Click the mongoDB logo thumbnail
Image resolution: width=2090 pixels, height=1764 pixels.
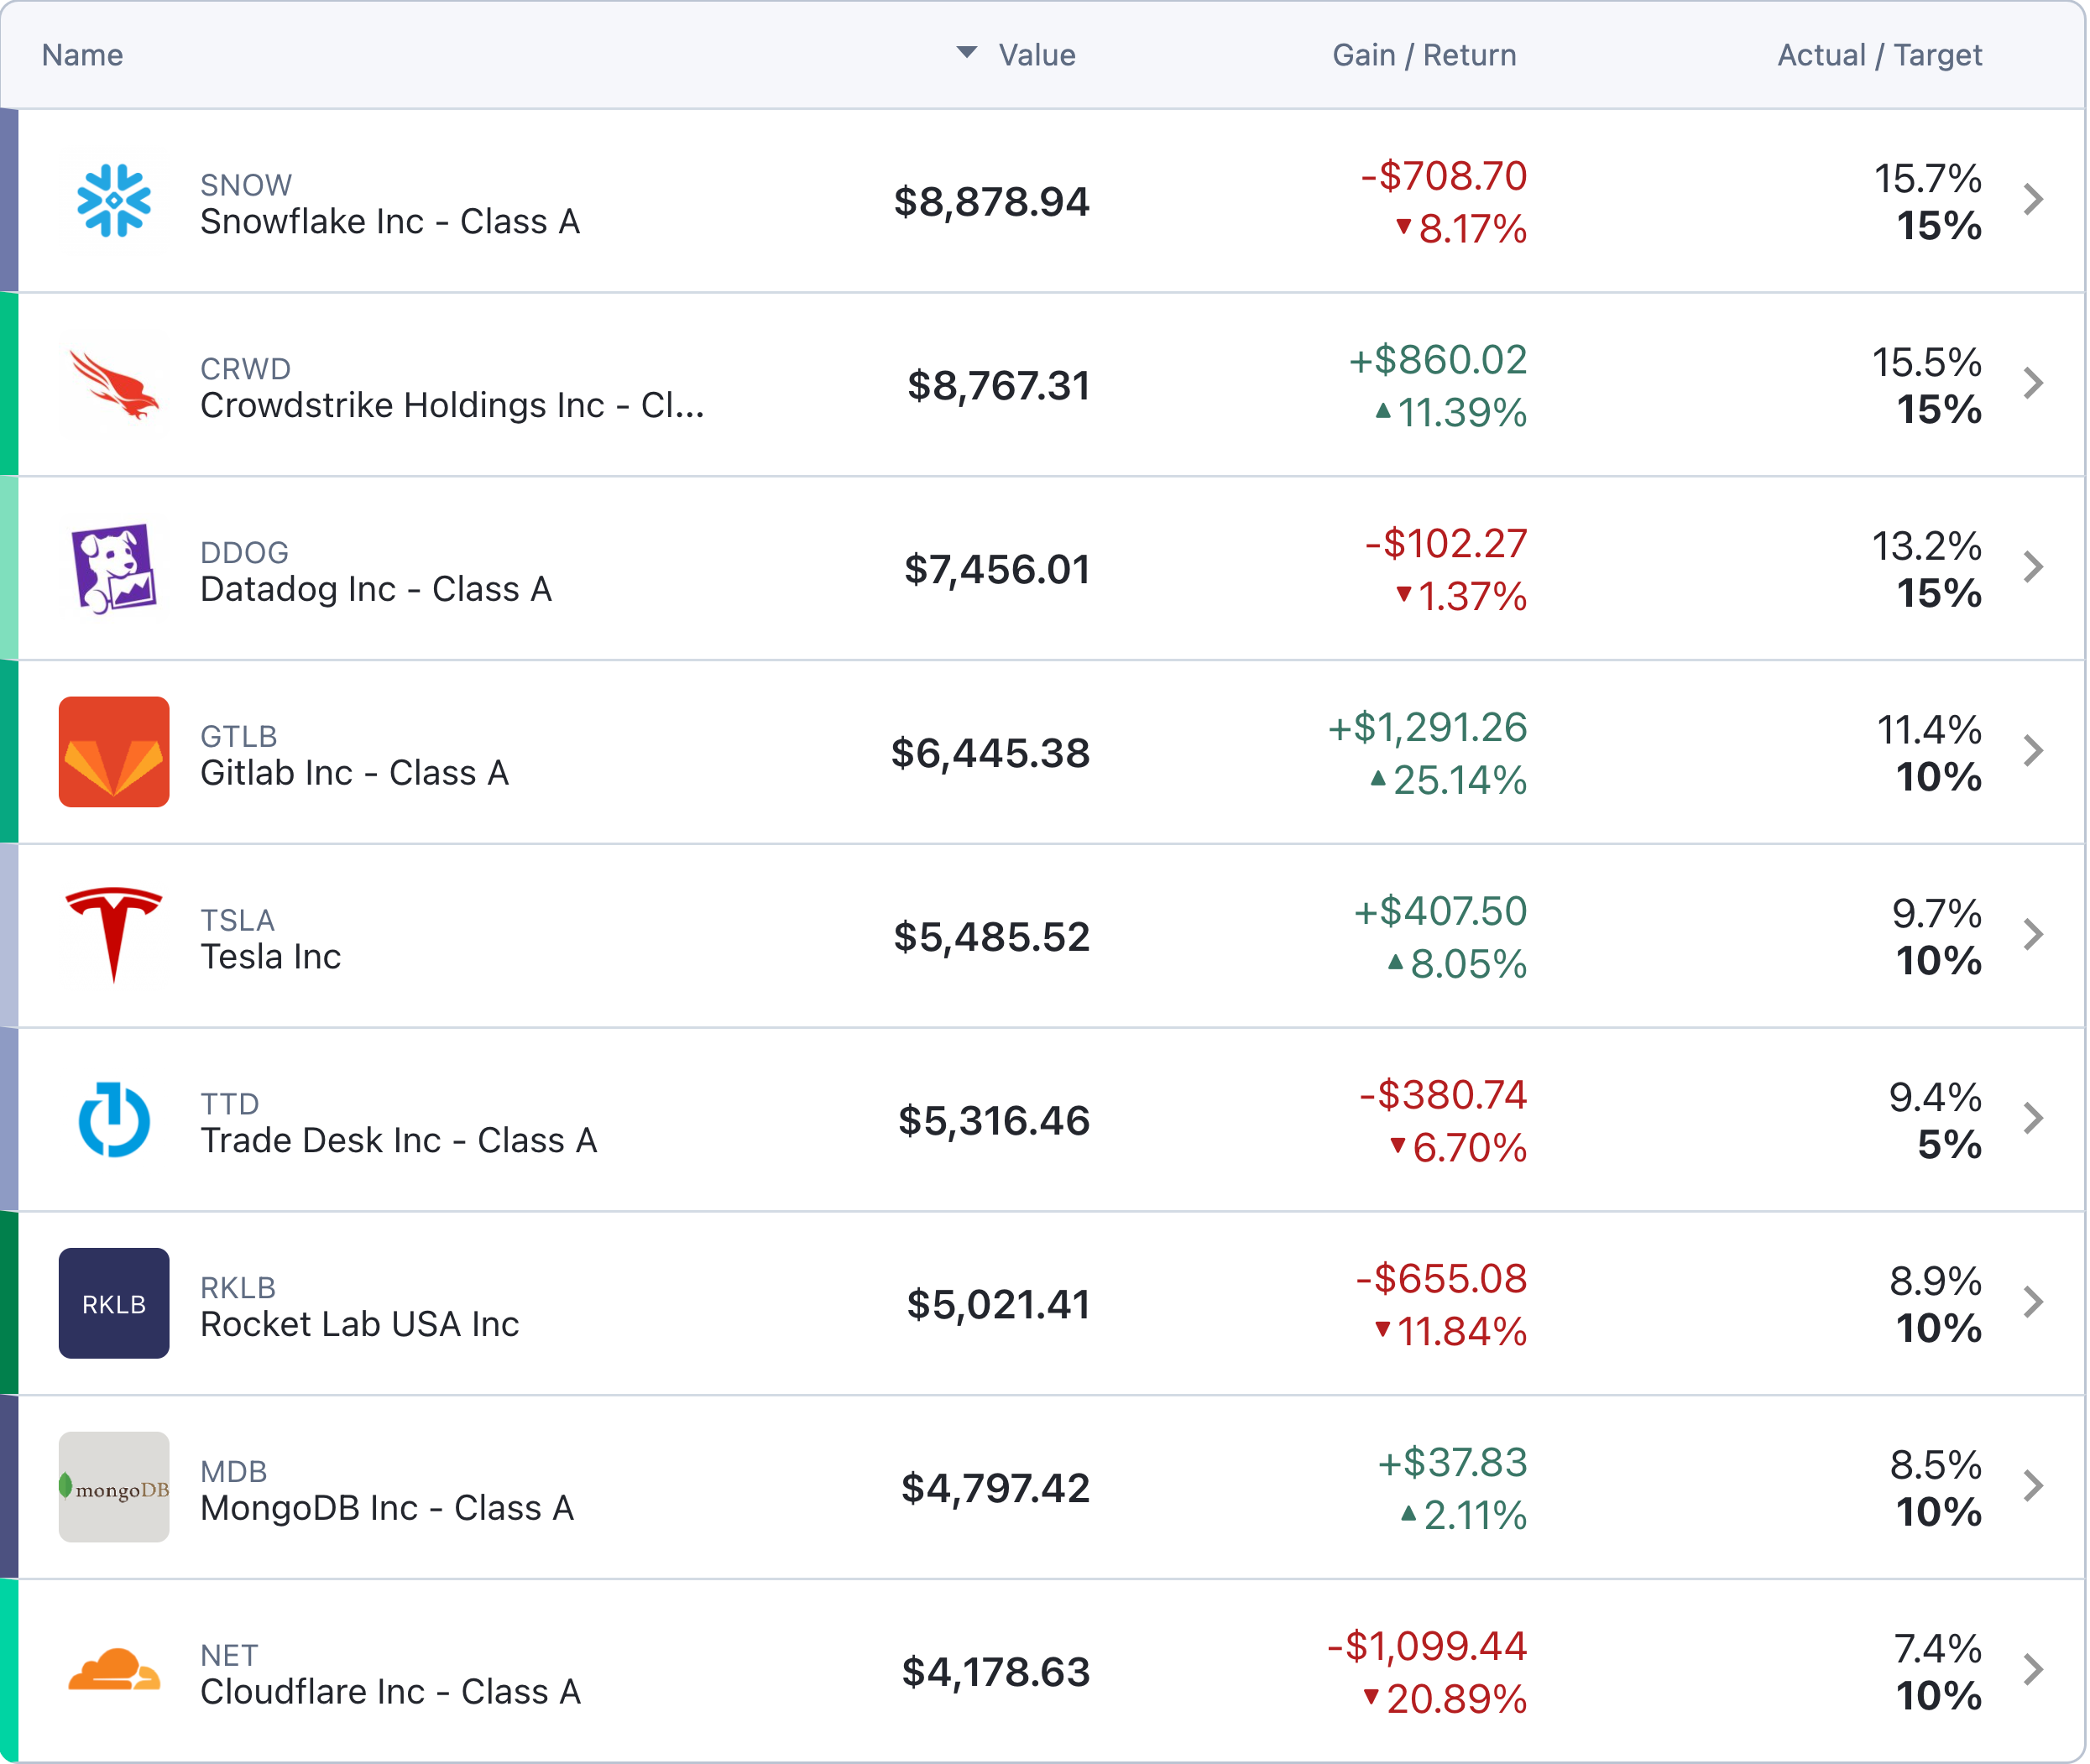(114, 1487)
